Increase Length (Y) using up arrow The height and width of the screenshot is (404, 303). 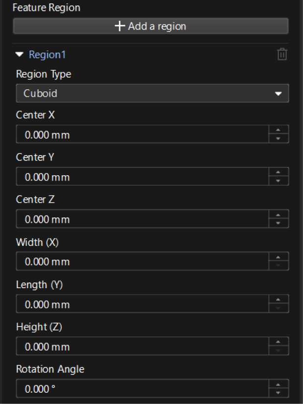pyautogui.click(x=278, y=299)
